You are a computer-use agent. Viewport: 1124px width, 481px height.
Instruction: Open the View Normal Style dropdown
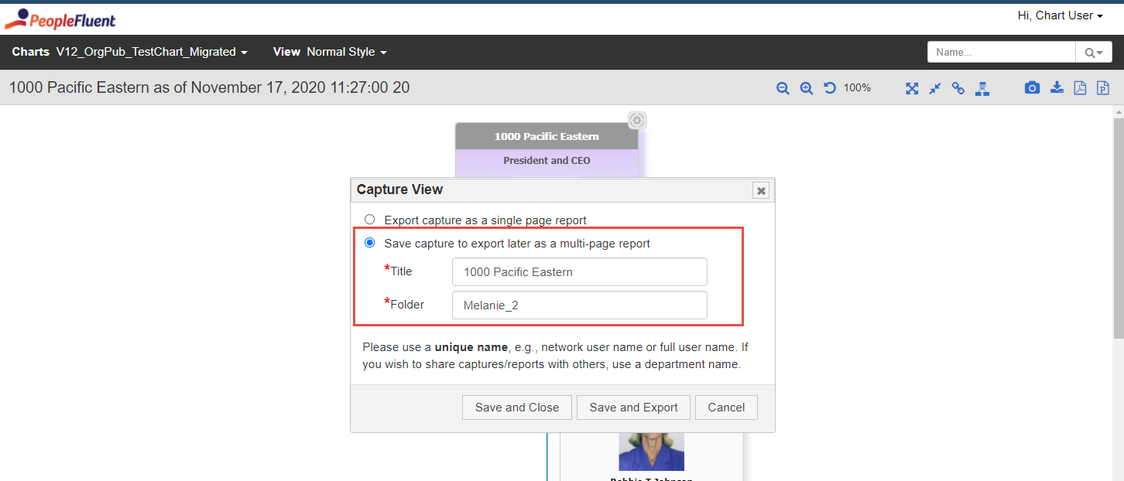click(x=346, y=52)
